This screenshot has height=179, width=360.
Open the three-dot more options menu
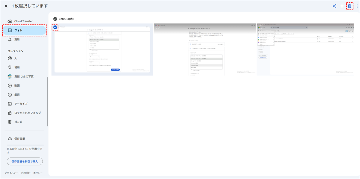coord(357,6)
